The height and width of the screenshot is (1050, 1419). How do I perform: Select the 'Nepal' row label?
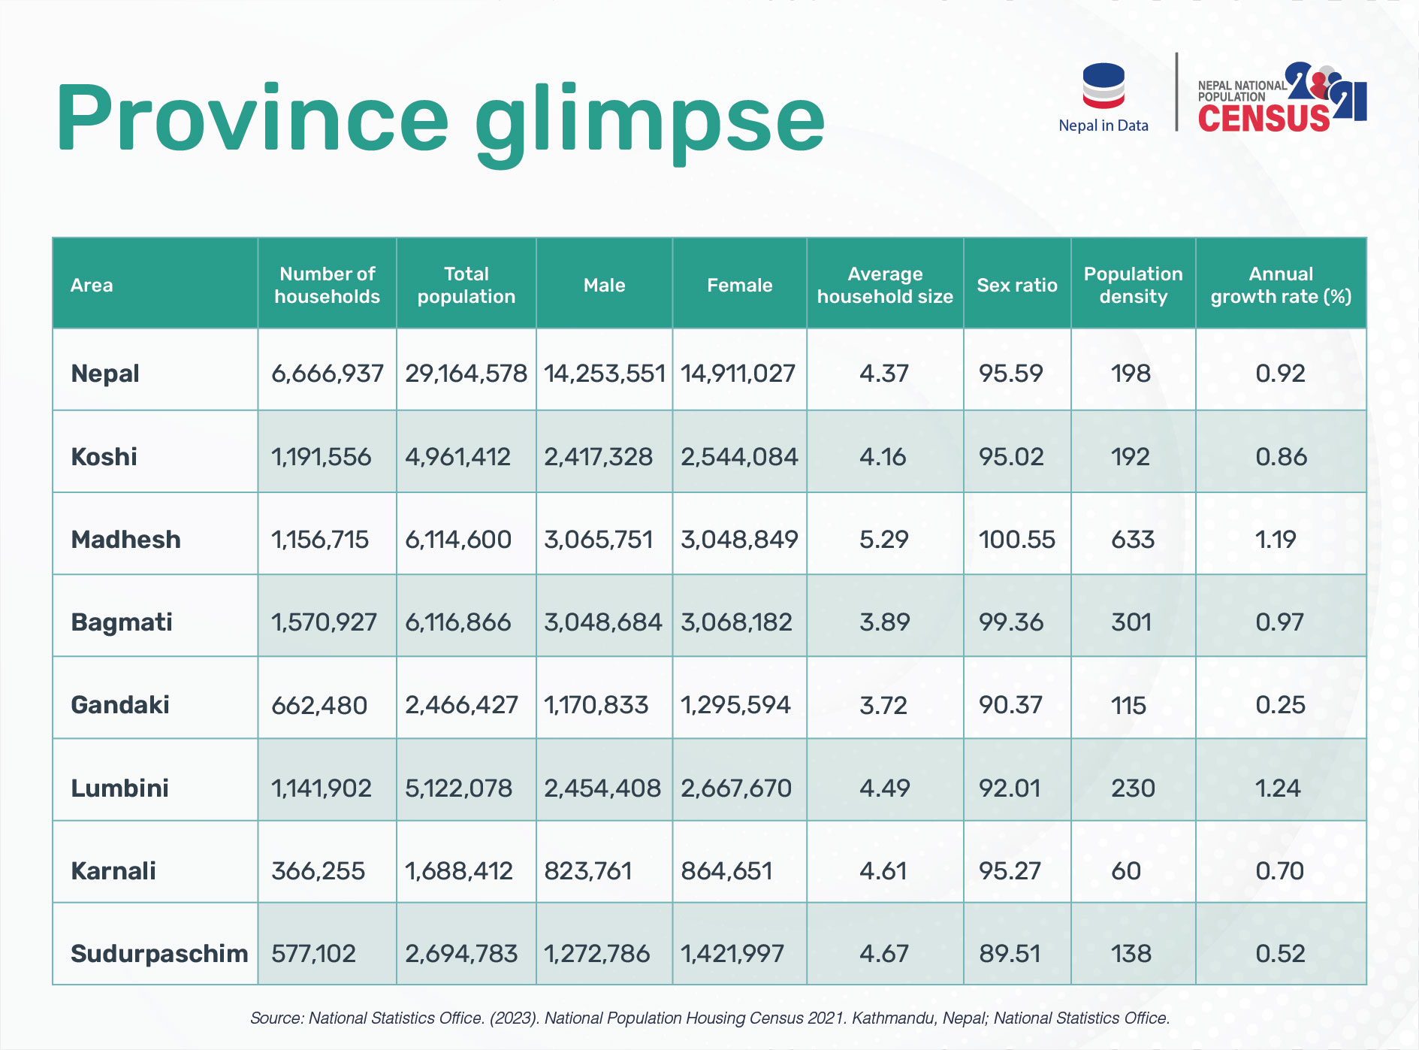click(105, 374)
